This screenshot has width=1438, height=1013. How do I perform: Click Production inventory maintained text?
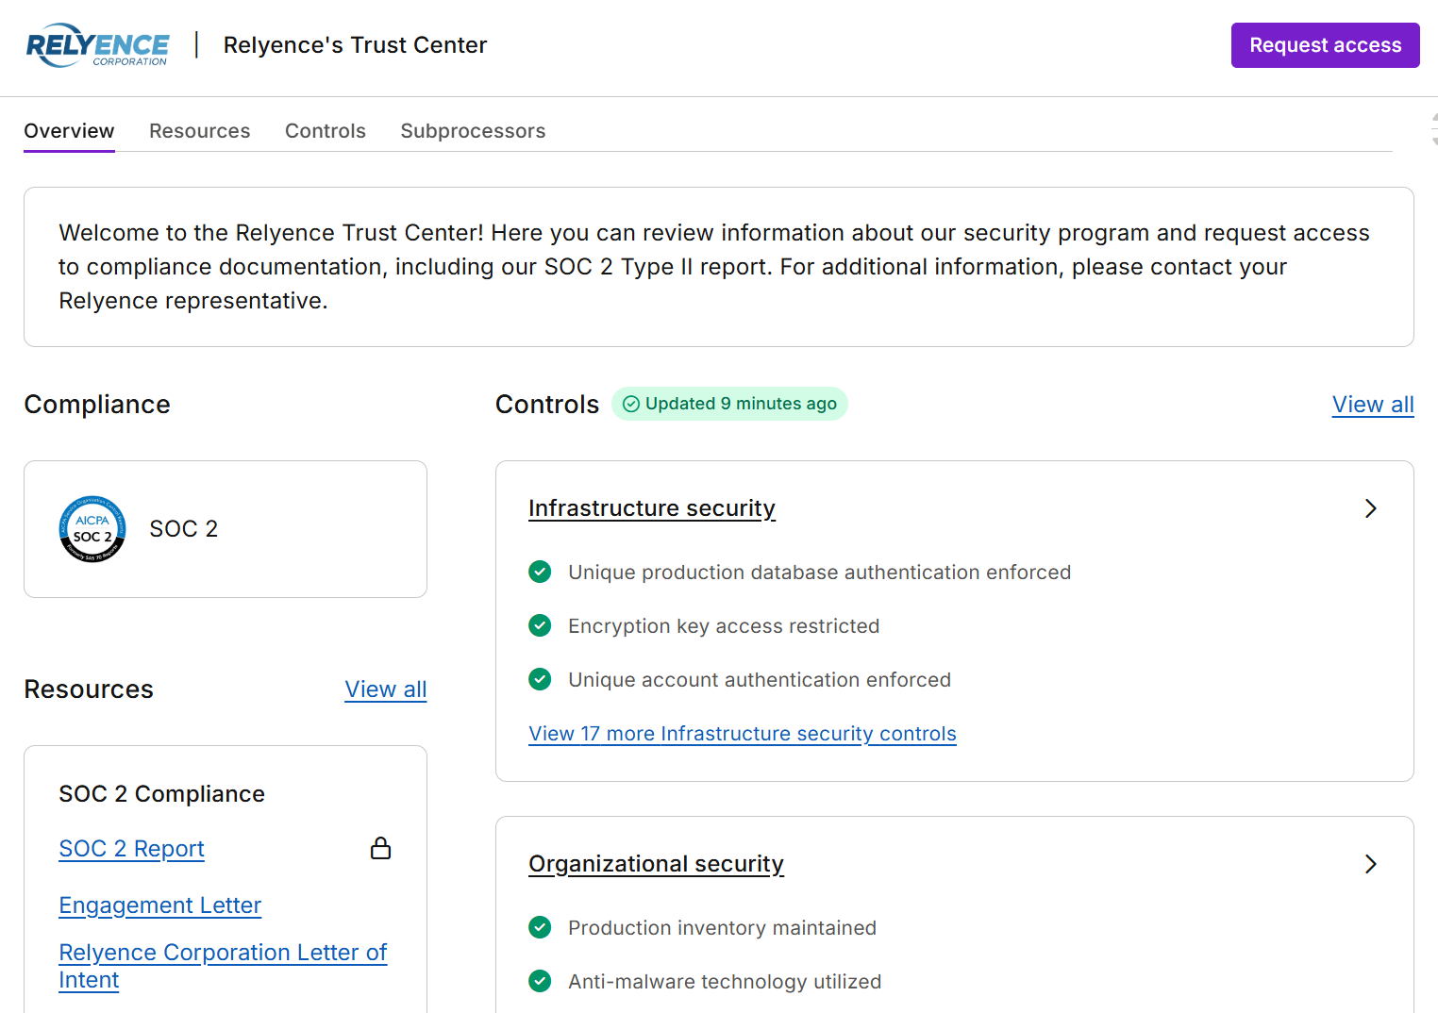(722, 928)
